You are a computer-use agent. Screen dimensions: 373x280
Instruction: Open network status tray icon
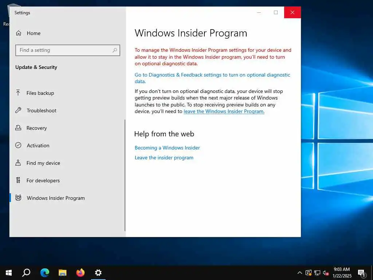317,273
